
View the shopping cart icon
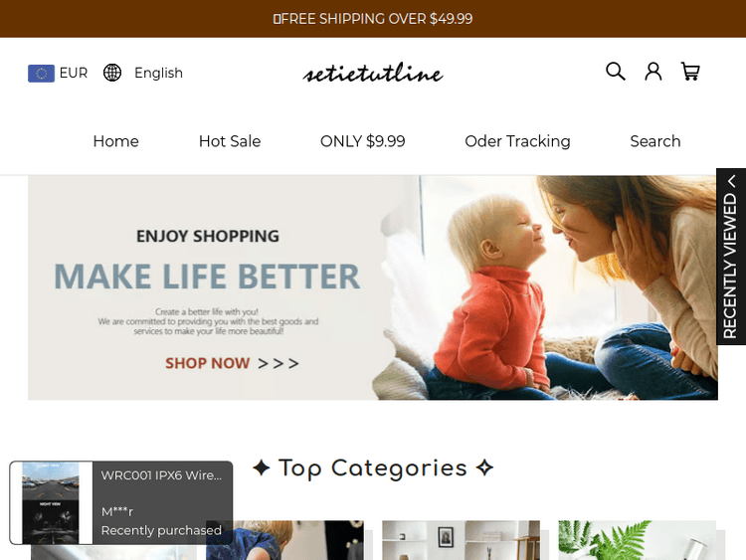[690, 72]
